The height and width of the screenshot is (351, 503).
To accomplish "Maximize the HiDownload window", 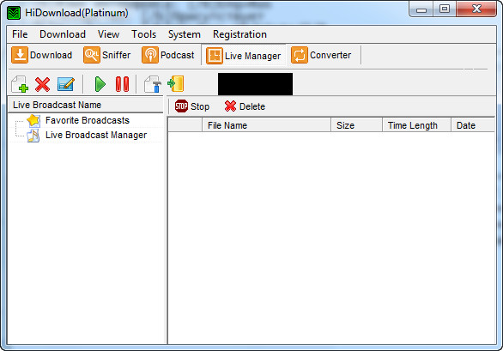I will (x=445, y=9).
